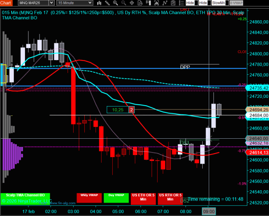This screenshot has width=269, height=216.
Task: Open the bar type chart style icon
Action: [x=99, y=3]
